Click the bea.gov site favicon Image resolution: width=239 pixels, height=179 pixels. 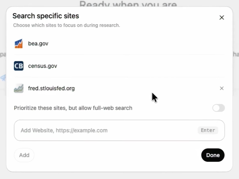click(x=19, y=44)
